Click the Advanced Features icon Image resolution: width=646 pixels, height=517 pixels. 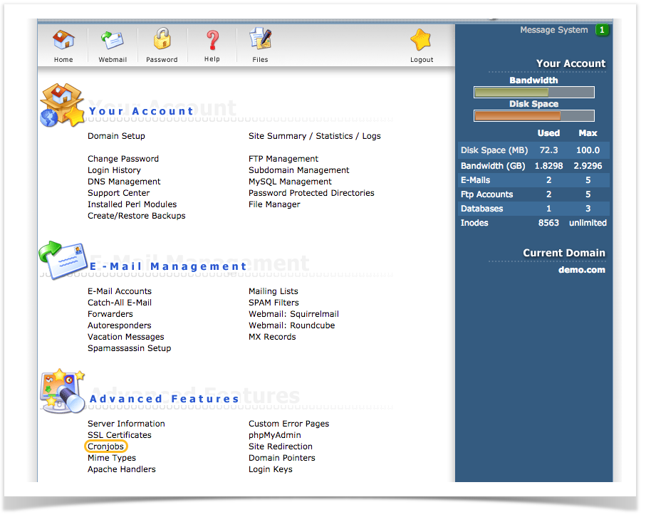(63, 391)
